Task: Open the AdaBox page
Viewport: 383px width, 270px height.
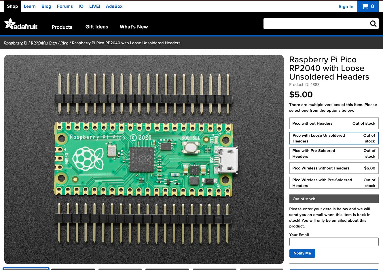Action: [x=114, y=6]
